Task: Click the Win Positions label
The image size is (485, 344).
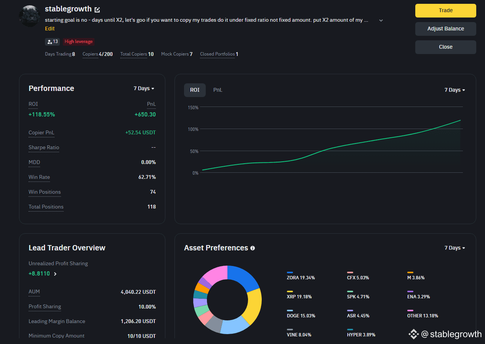Action: point(45,192)
